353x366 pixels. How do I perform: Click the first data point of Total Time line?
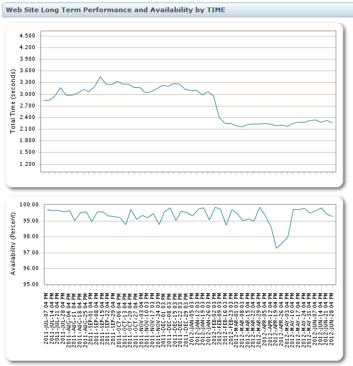[44, 100]
